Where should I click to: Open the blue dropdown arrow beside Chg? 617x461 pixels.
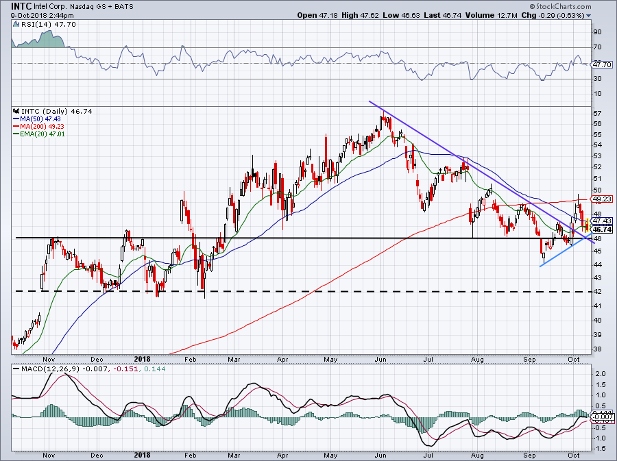588,16
